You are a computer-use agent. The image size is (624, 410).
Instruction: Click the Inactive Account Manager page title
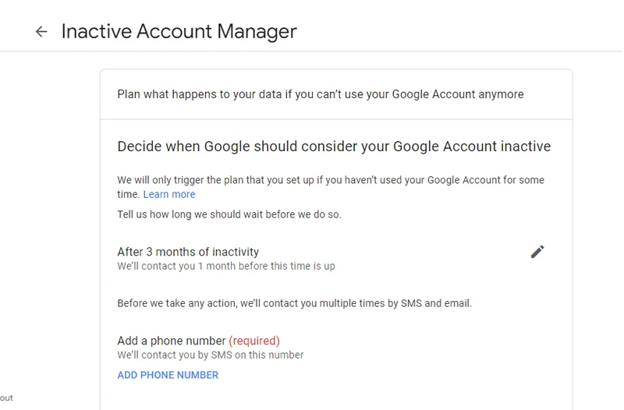[179, 31]
